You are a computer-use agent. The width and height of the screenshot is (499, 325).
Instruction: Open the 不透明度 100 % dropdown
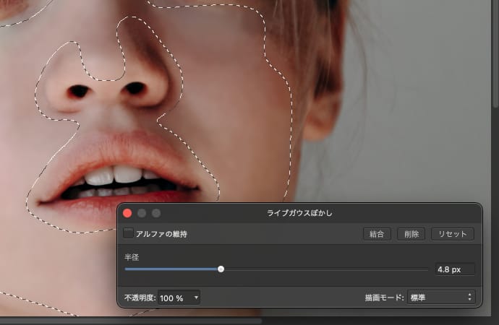tap(179, 297)
